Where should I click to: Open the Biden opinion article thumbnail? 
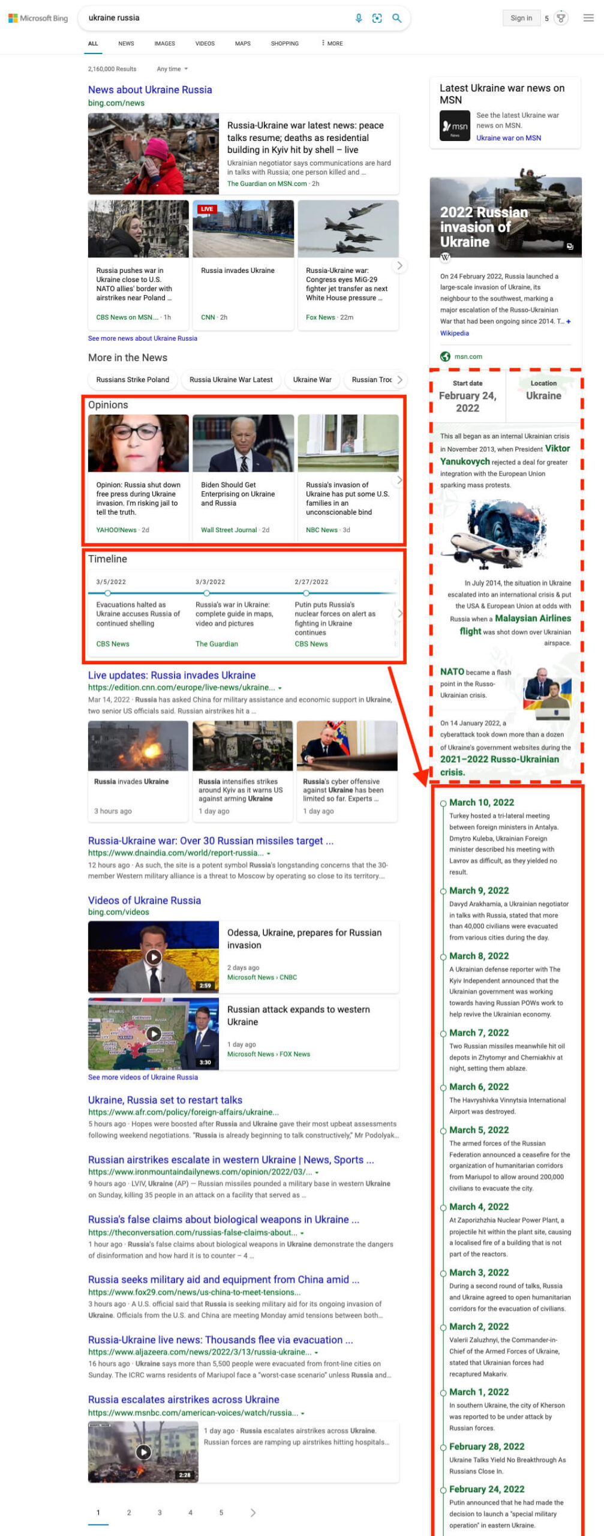(x=243, y=443)
